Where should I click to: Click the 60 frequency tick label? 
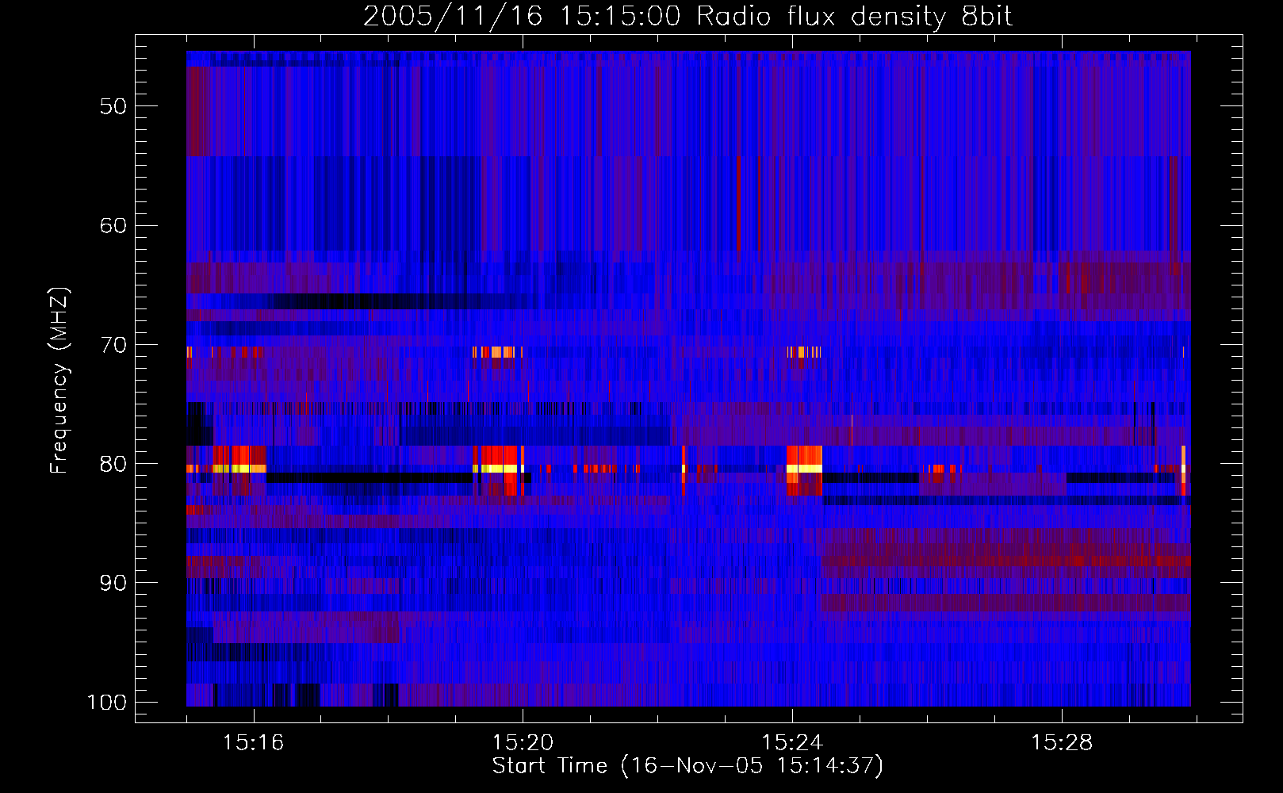(x=113, y=226)
